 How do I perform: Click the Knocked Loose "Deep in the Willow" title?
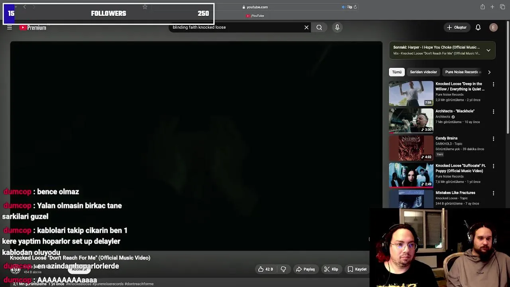pos(460,86)
